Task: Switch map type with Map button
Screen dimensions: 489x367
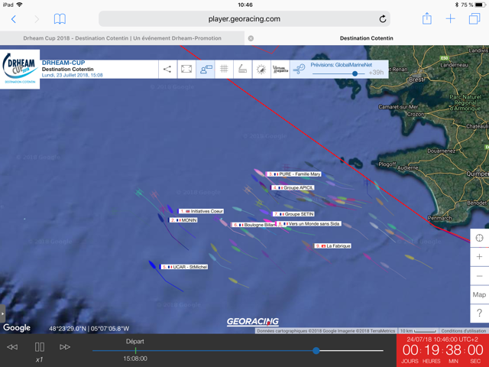Action: click(479, 294)
